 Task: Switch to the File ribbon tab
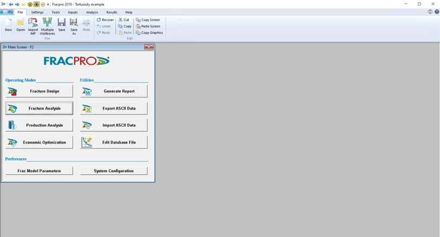pos(20,12)
